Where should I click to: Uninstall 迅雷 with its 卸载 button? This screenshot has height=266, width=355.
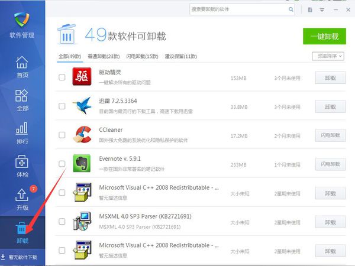tap(330, 106)
